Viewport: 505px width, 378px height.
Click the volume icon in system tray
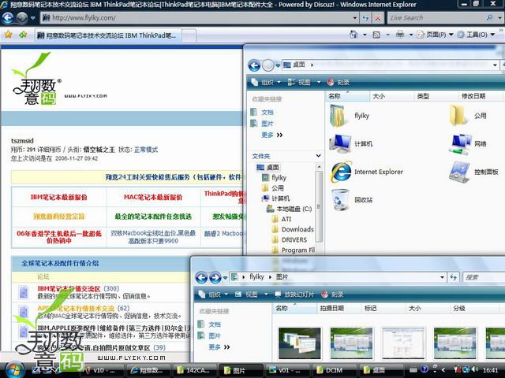[x=474, y=369]
